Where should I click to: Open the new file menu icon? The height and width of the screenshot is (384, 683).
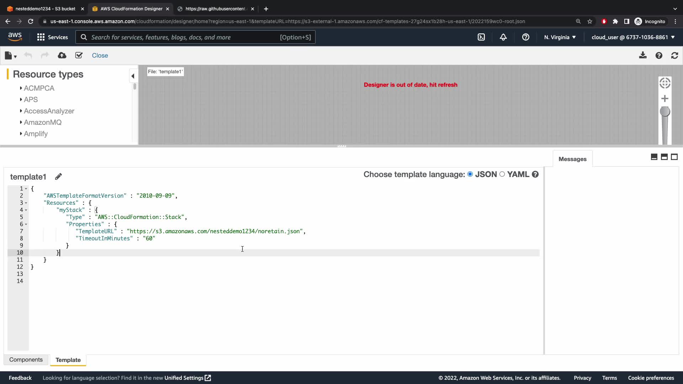coord(10,55)
